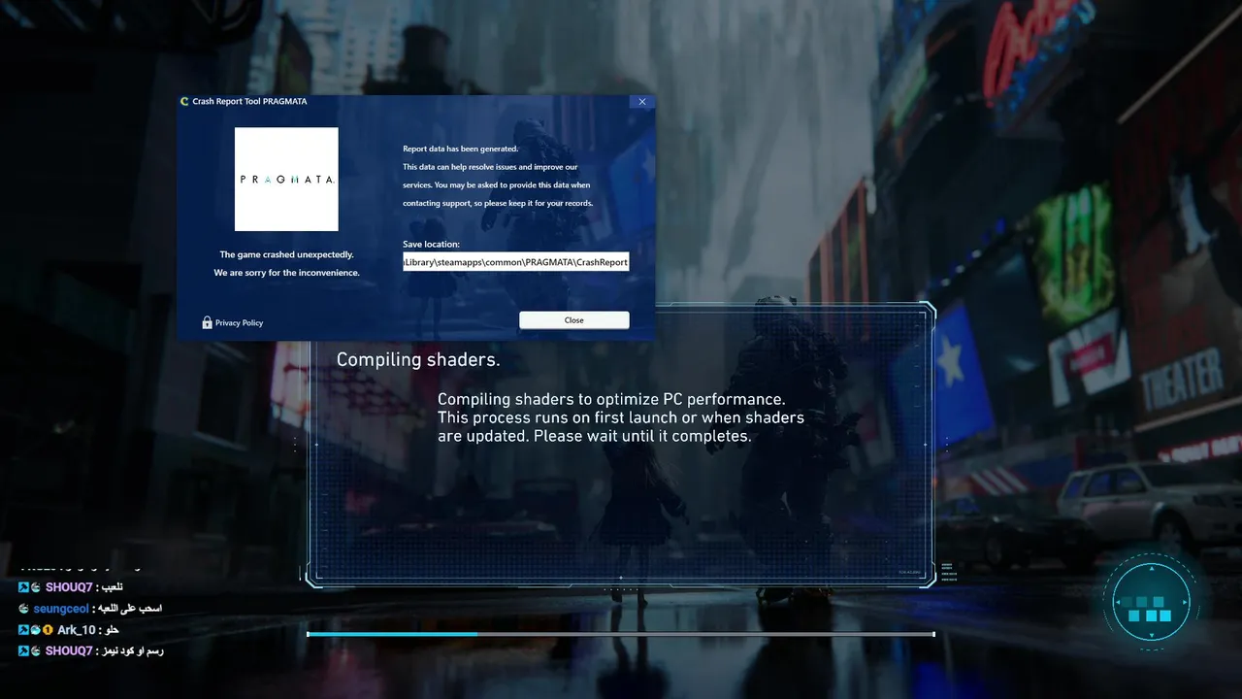Screen dimensions: 1242x699
Task: Click SHOUQ7 name on 'رسم او كود نيمز' message
Action: coord(69,651)
